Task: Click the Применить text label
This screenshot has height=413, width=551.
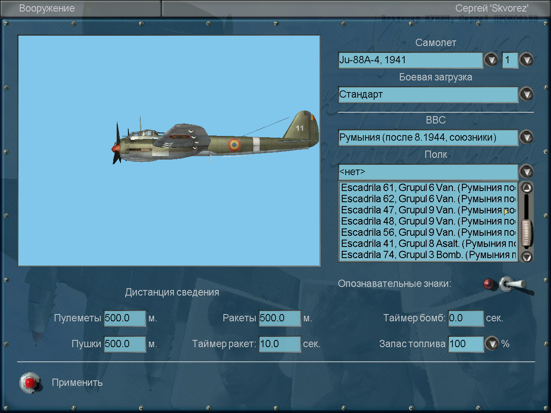Action: pos(77,382)
